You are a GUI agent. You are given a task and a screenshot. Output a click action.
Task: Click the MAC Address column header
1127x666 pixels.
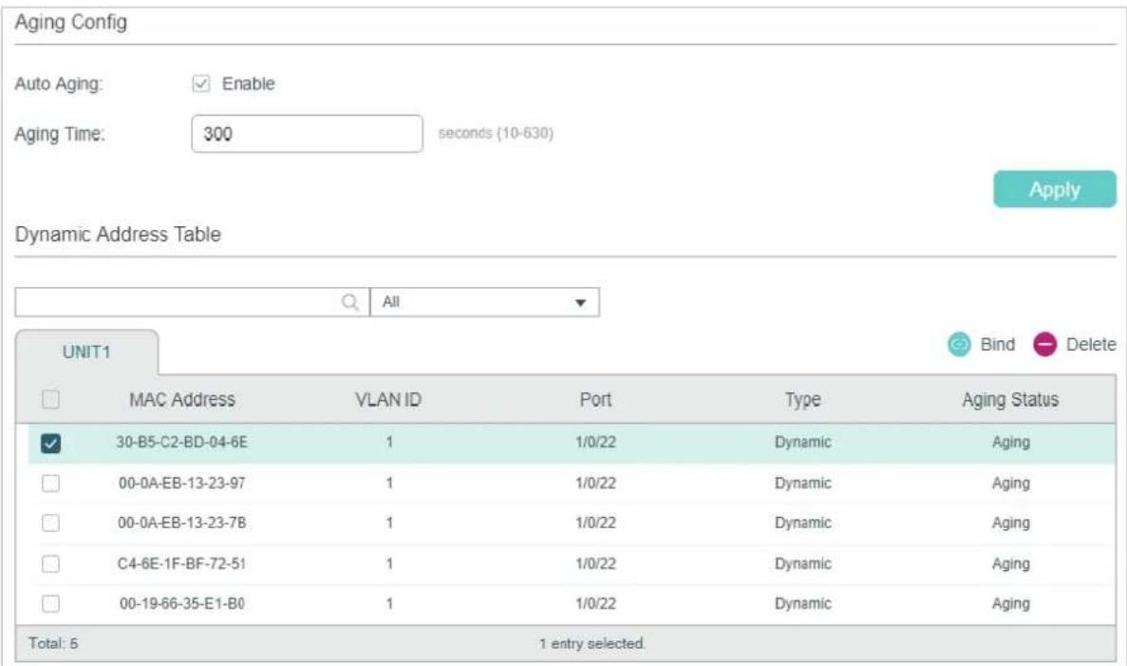point(182,399)
